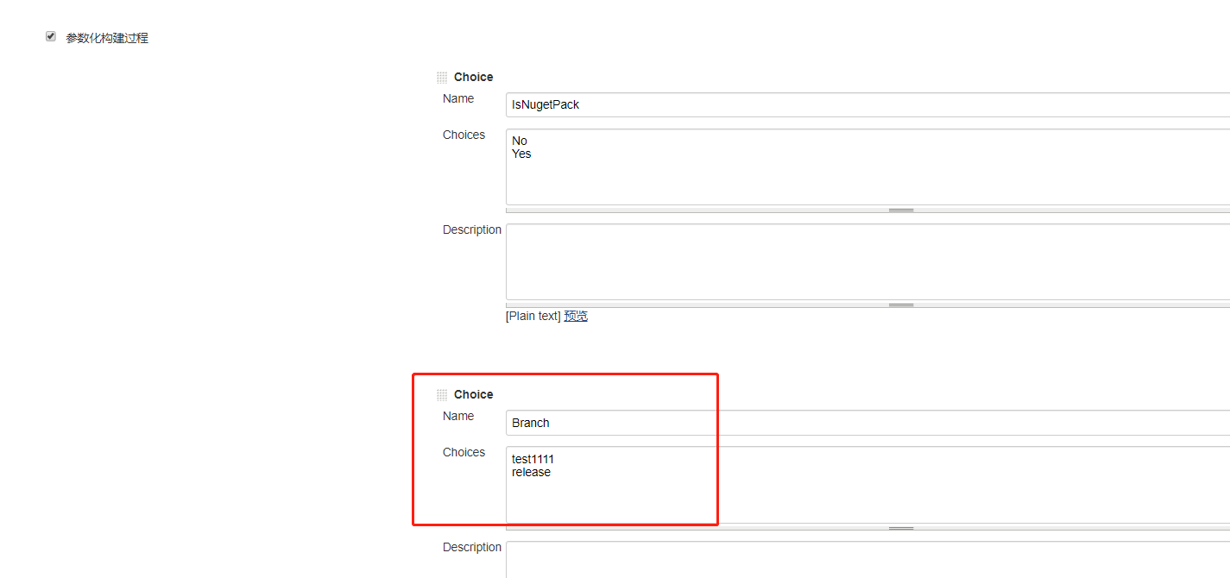This screenshot has width=1230, height=578.
Task: Click the first Choice heading above IsNugetPack
Action: tap(474, 77)
